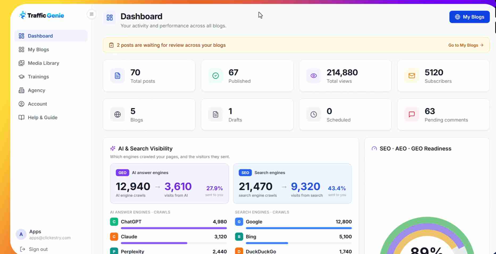
Task: Click the checkmark icon on the Published card
Action: [x=215, y=76]
